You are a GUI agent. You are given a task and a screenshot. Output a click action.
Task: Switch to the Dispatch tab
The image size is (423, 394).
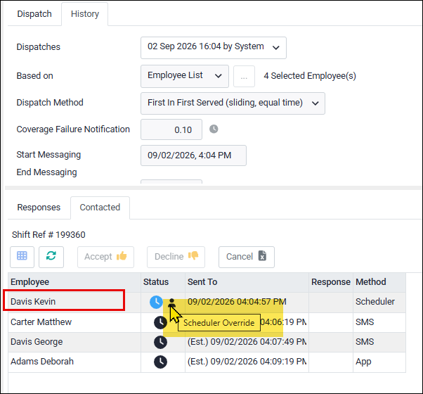pos(34,14)
